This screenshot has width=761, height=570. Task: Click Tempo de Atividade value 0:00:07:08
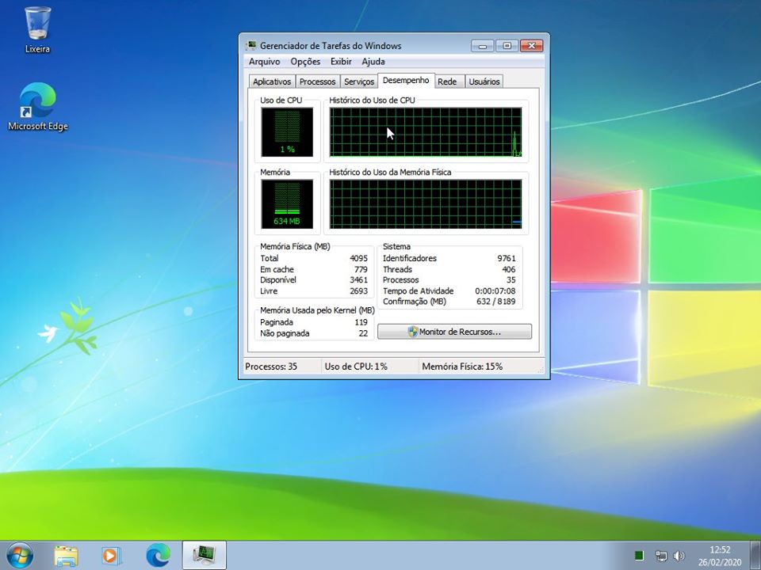[495, 291]
